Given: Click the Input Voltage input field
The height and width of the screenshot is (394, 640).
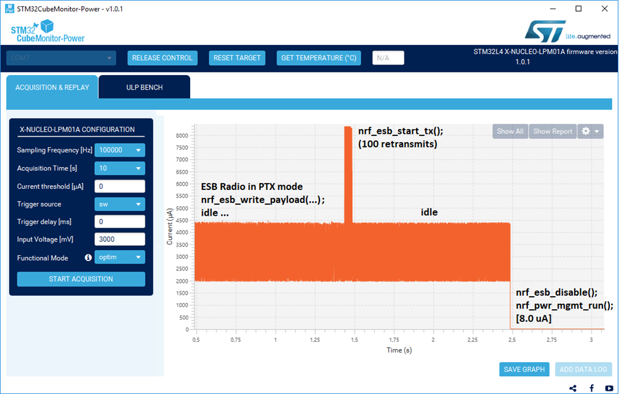Looking at the screenshot, I should click(119, 239).
